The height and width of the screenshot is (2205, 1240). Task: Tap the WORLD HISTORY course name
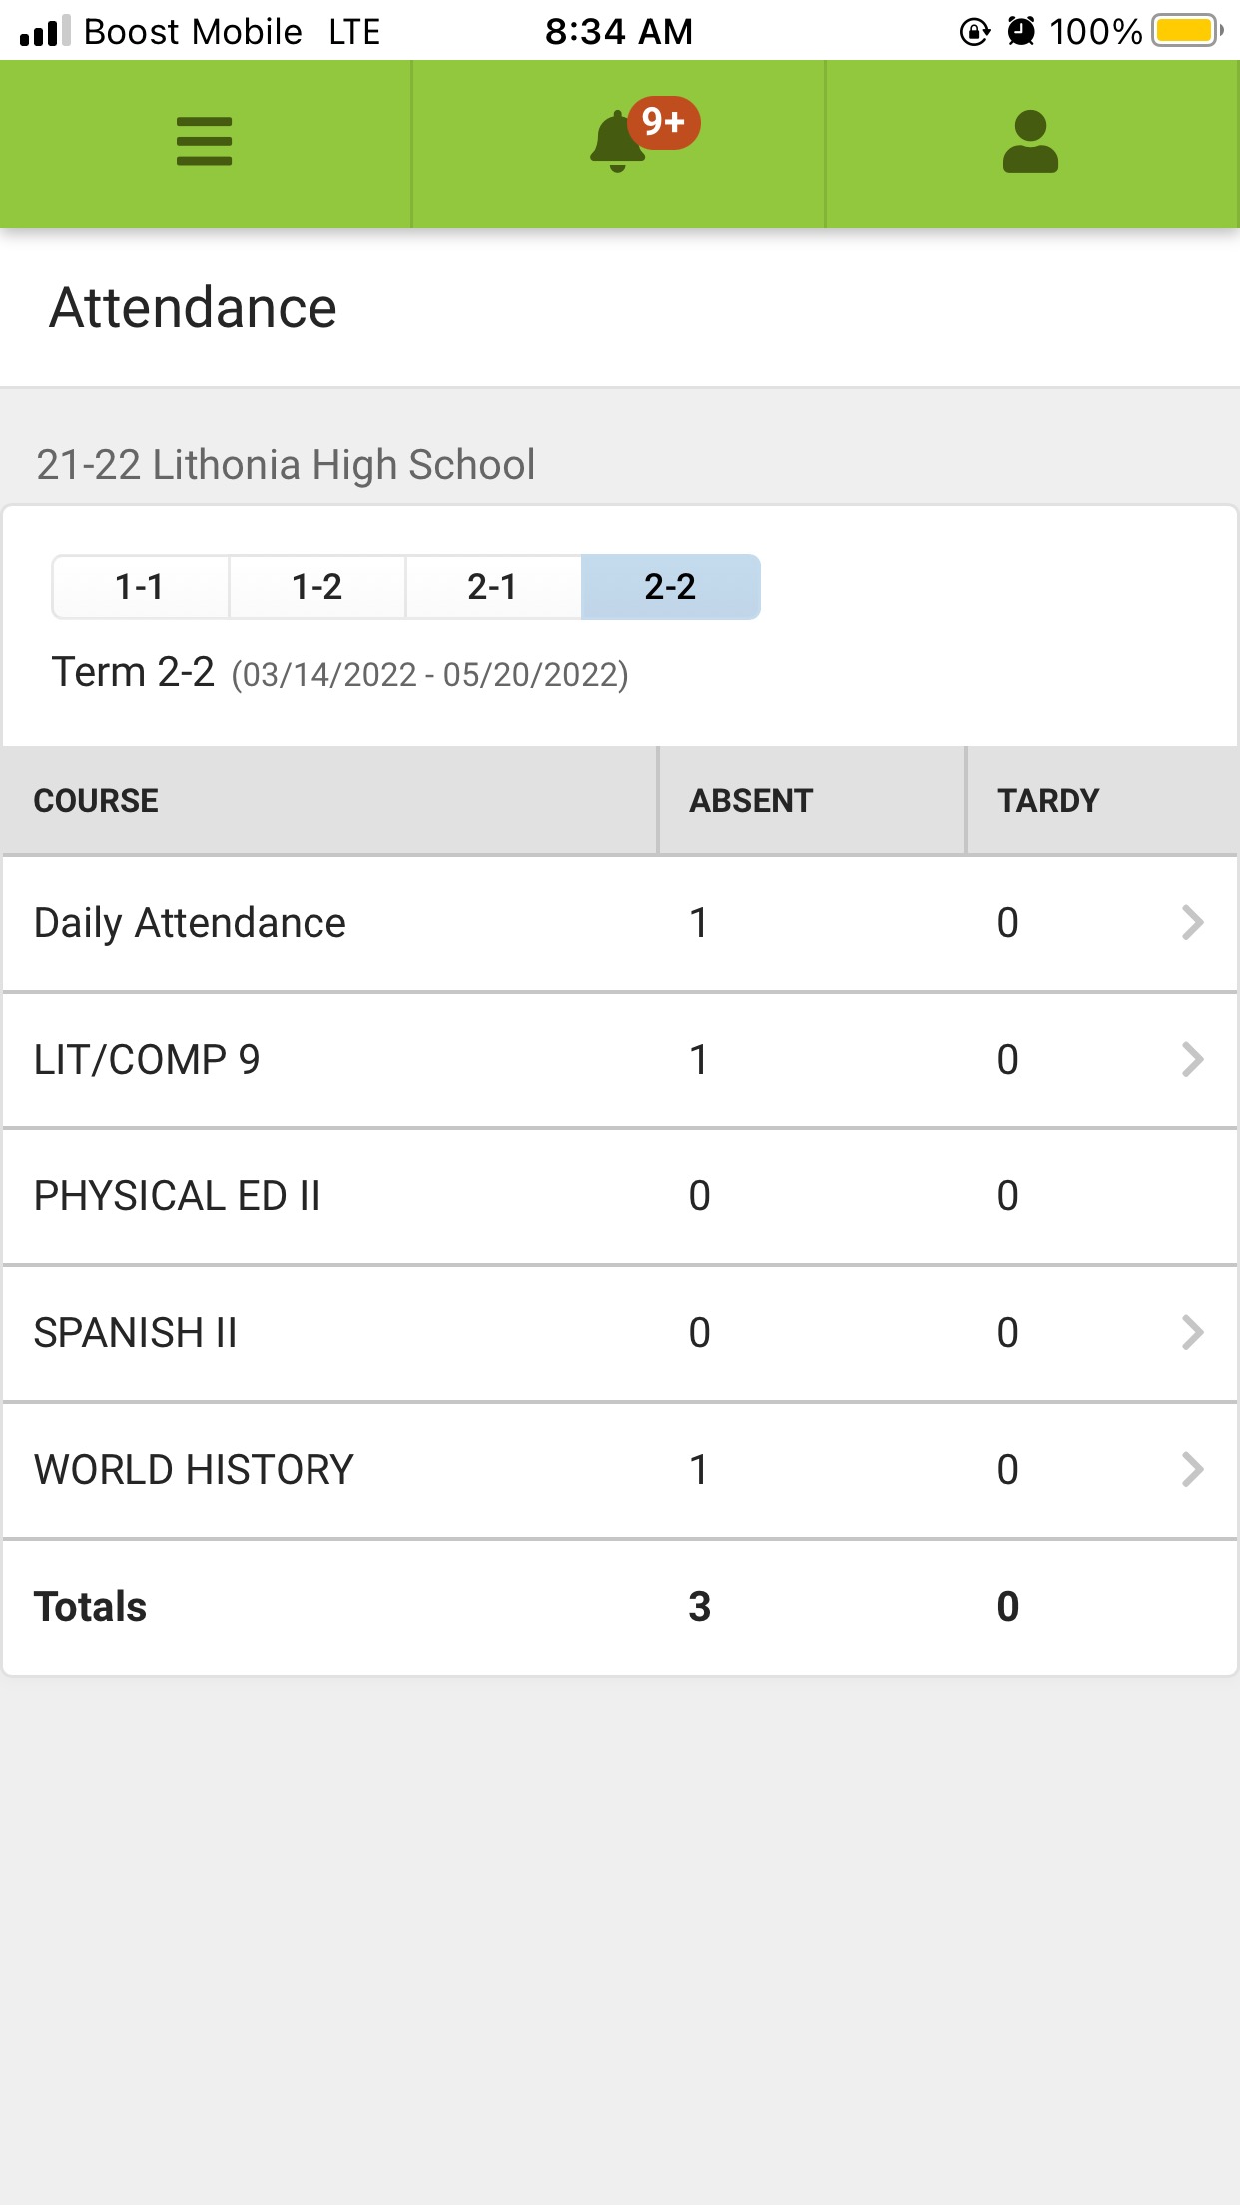194,1470
